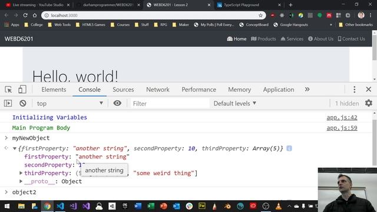This screenshot has height=212, width=377.
Task: Switch to durhamprogrammer/WEBD6201 tab
Action: coord(108,5)
